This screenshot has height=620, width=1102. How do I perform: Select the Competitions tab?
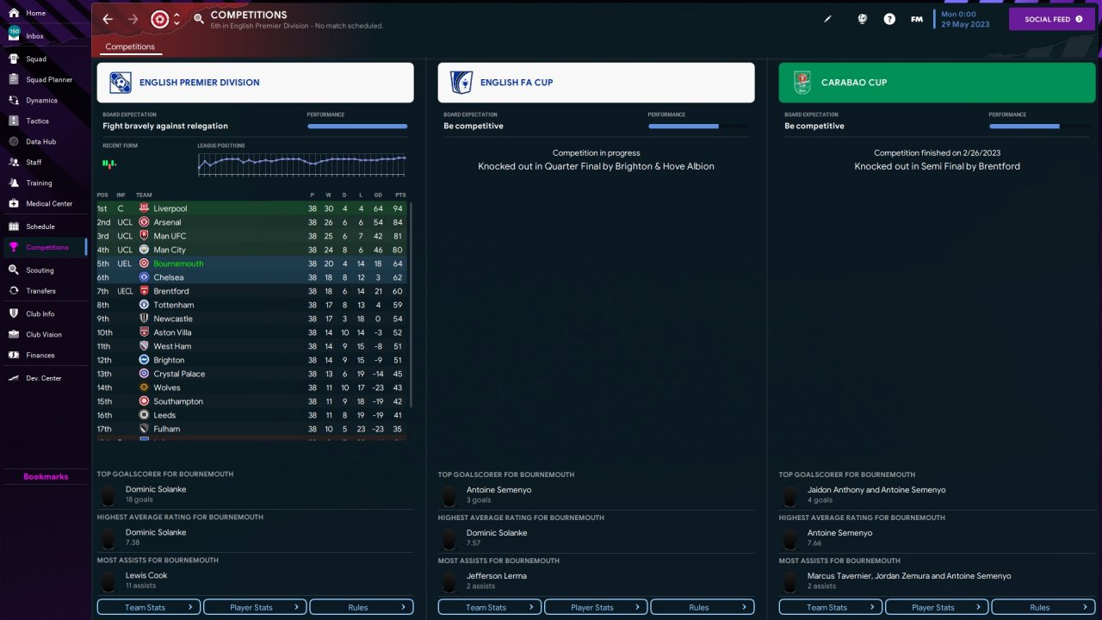(x=130, y=46)
